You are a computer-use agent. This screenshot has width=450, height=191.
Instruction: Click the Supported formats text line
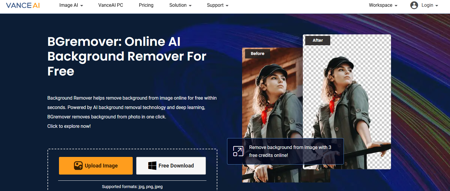pos(132,187)
